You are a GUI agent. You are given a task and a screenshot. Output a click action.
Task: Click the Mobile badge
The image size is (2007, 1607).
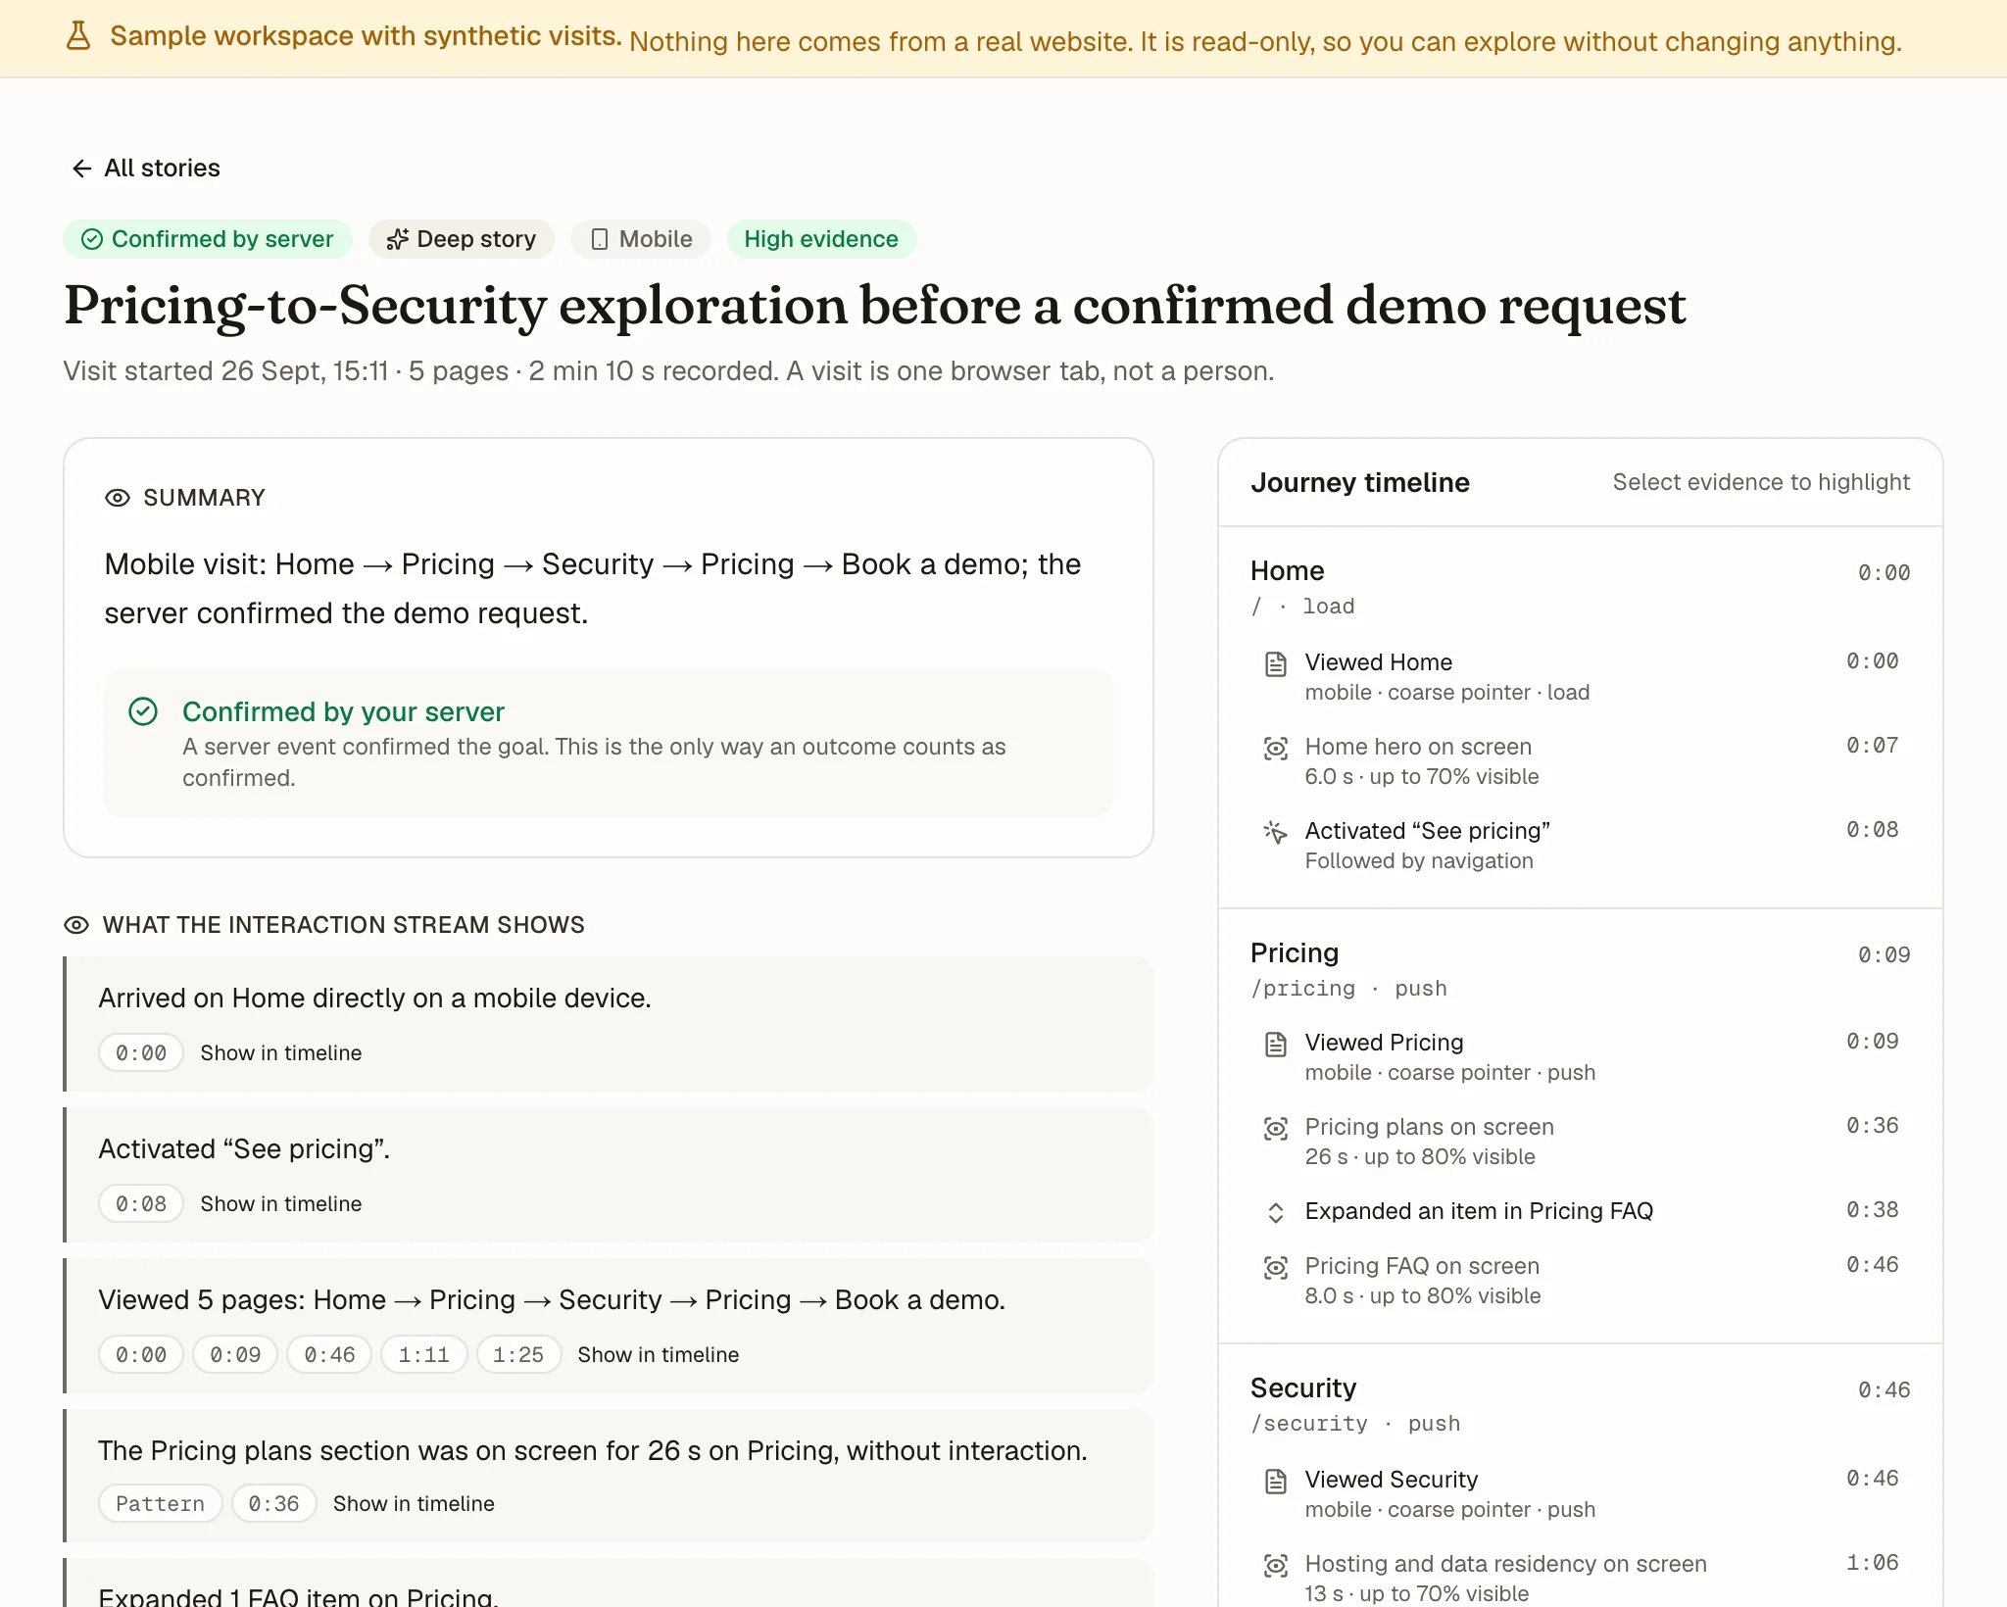click(x=641, y=239)
